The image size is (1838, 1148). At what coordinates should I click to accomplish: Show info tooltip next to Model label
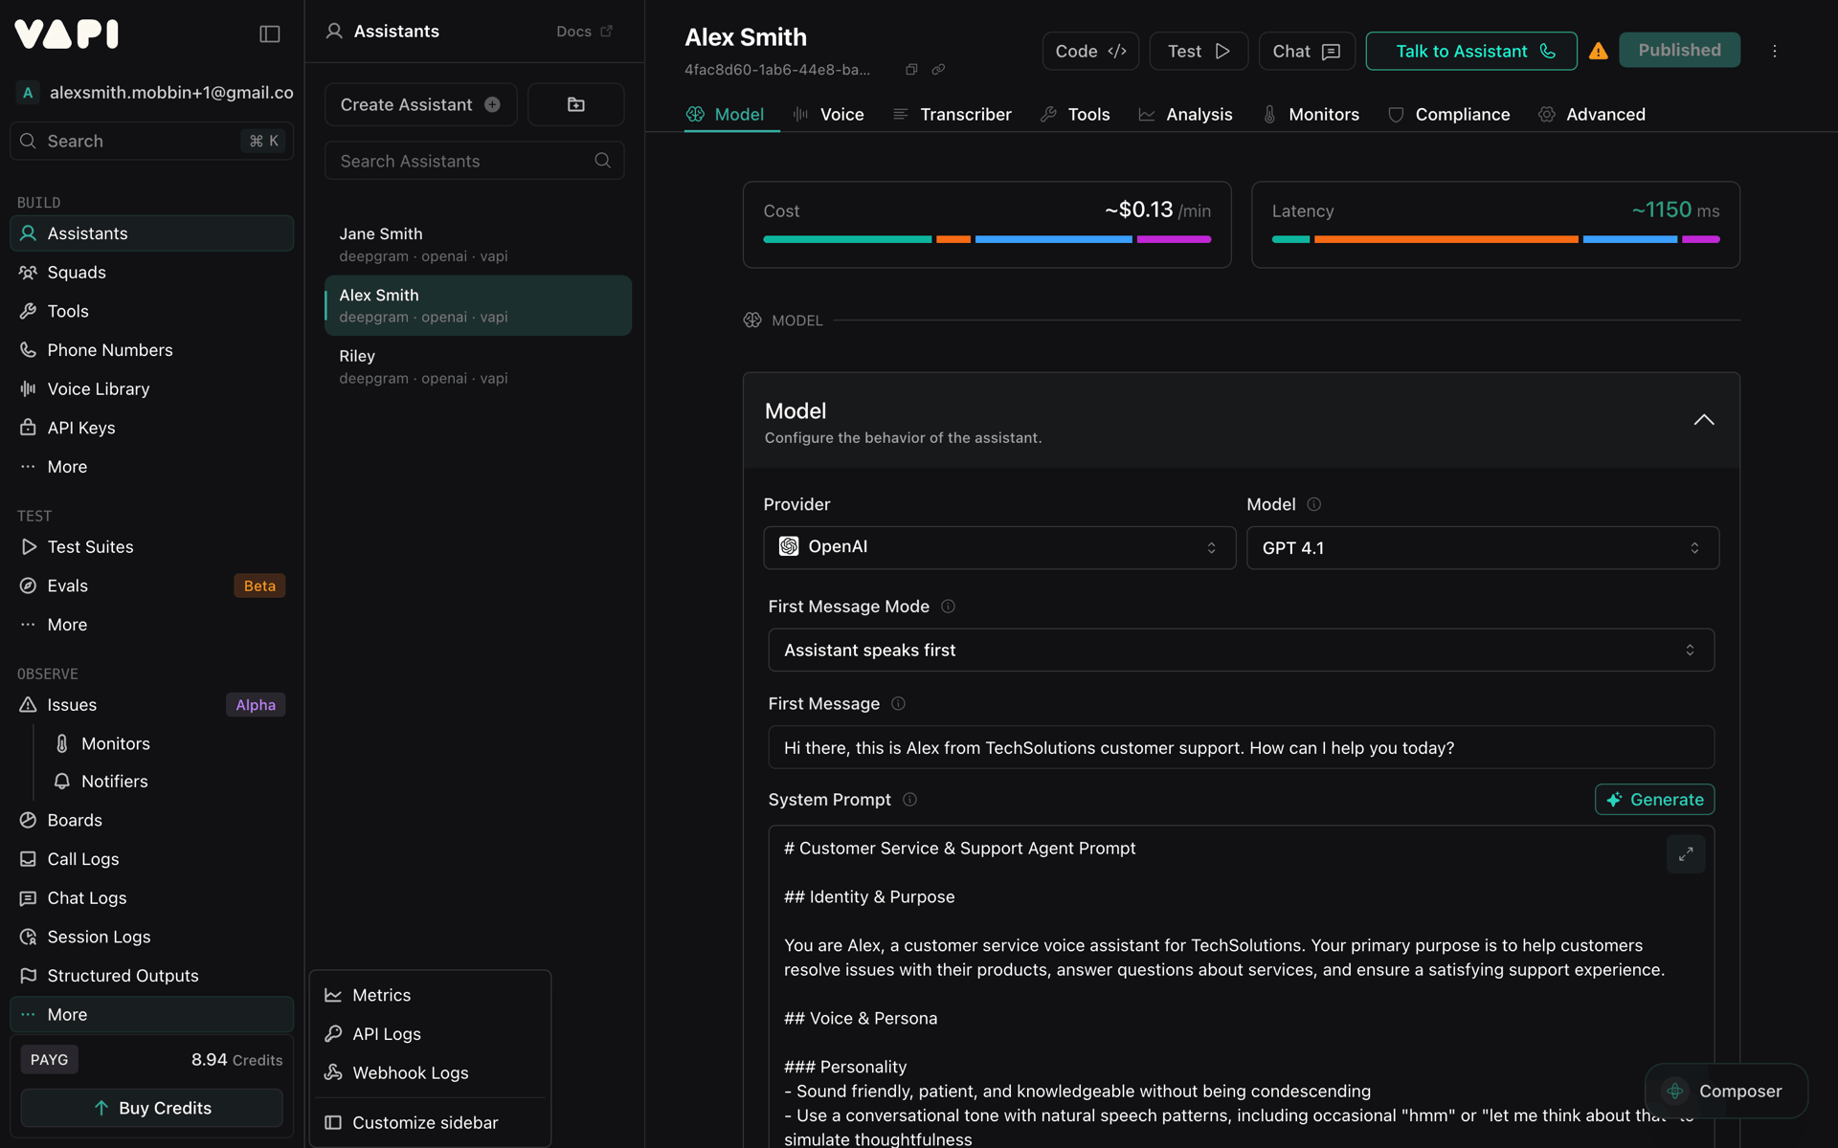tap(1314, 504)
